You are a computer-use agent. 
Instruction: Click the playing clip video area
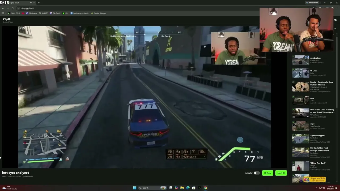pyautogui.click(x=144, y=97)
